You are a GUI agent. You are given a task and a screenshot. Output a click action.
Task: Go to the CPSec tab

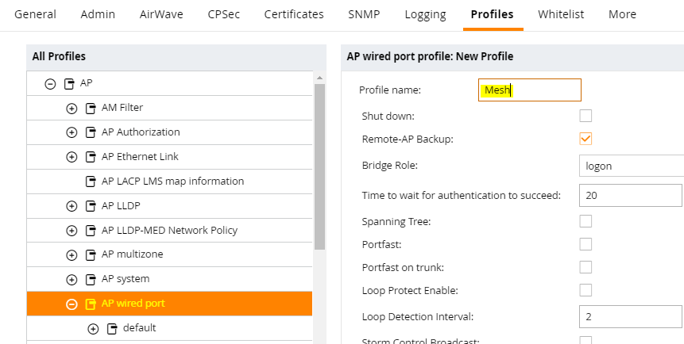point(224,14)
